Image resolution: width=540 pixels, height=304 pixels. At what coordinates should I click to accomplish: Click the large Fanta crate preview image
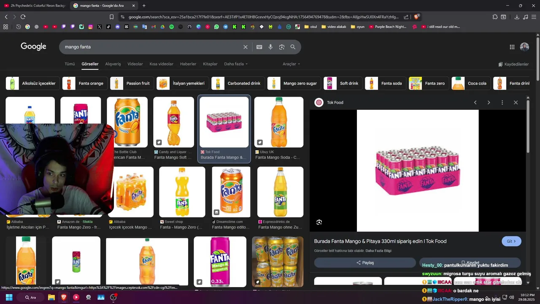pyautogui.click(x=418, y=171)
